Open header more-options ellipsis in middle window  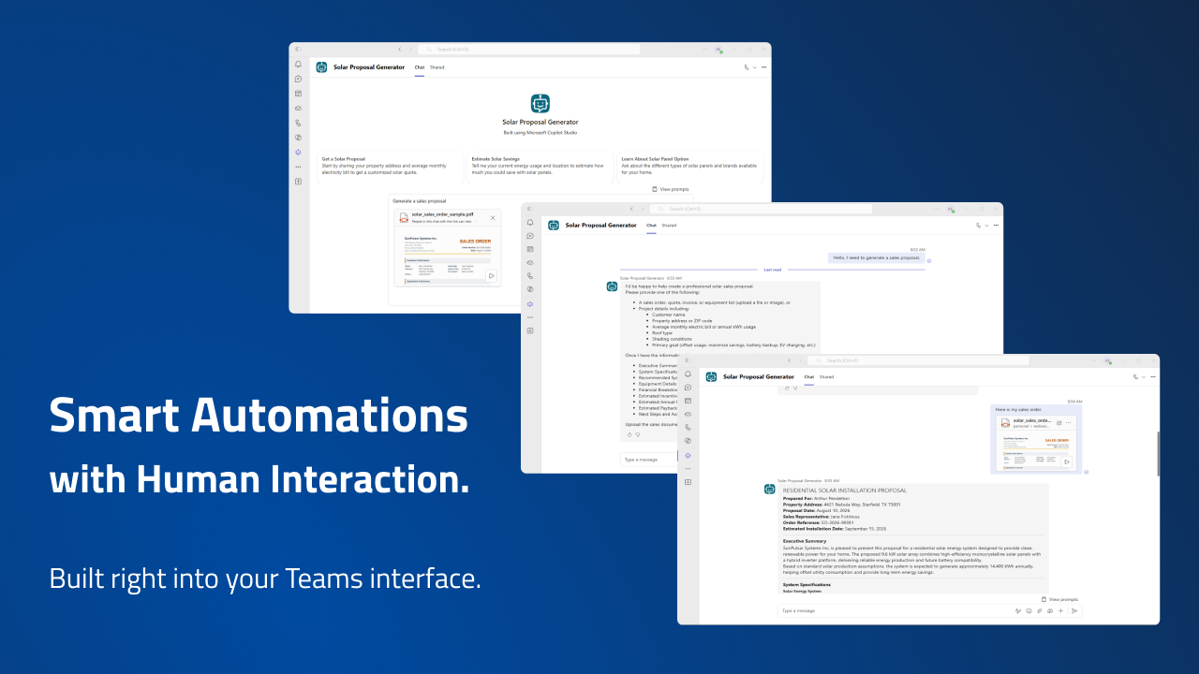(995, 226)
